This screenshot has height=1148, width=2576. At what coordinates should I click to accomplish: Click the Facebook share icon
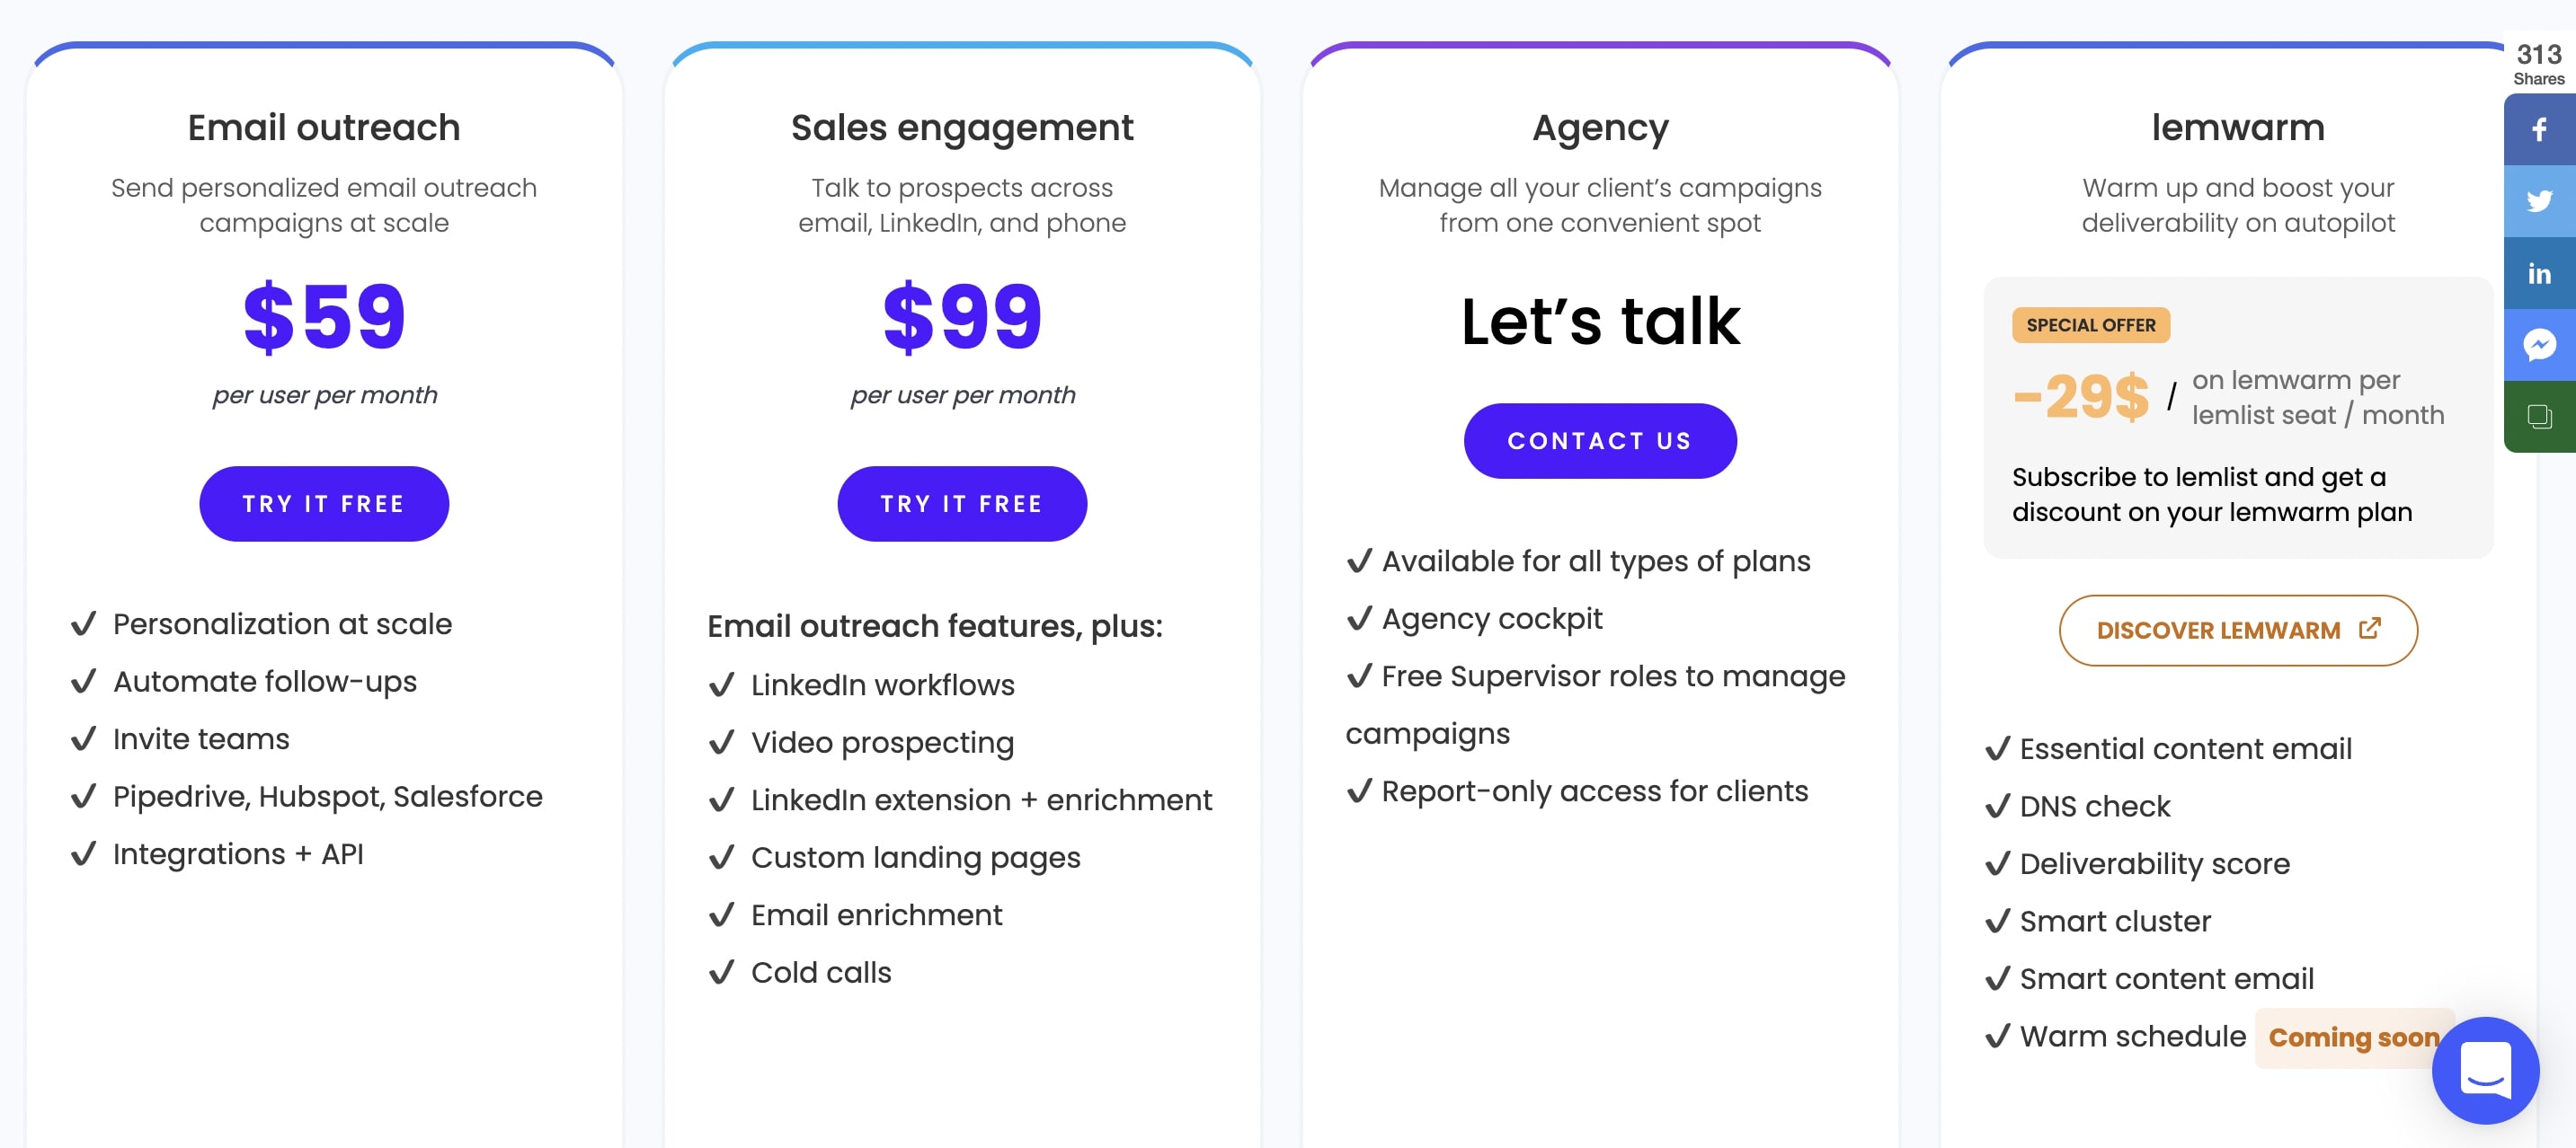(x=2538, y=128)
